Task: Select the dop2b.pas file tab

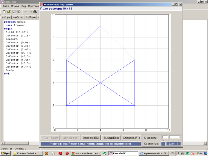Action: [31, 17]
